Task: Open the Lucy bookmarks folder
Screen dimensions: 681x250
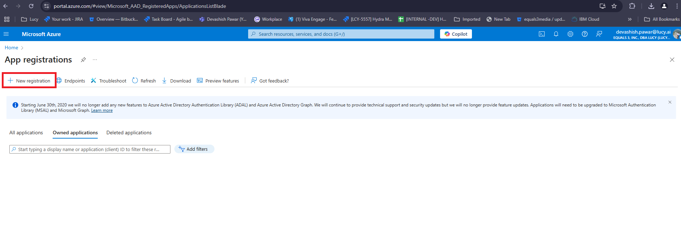Action: [x=30, y=19]
